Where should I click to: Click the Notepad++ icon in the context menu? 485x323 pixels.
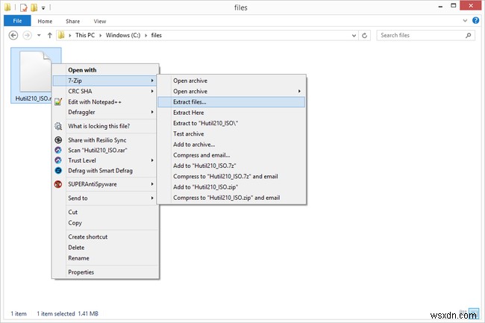[x=57, y=101]
